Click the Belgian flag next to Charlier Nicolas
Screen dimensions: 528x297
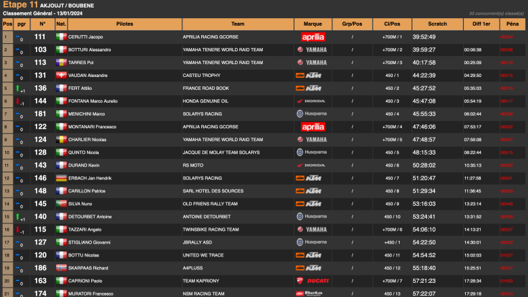coord(61,140)
